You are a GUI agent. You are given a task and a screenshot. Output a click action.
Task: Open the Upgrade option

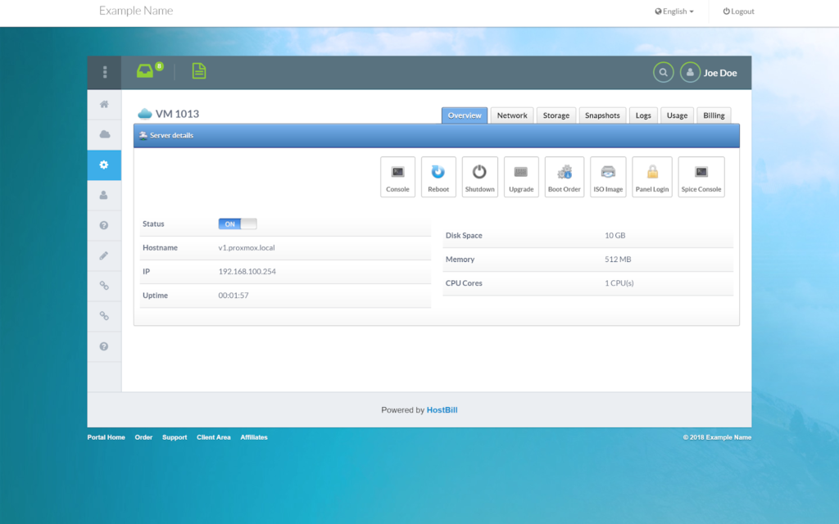click(521, 177)
